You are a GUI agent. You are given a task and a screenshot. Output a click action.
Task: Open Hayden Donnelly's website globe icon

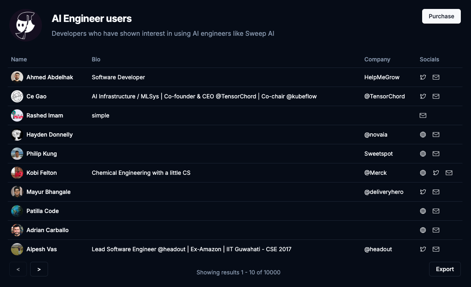tap(423, 135)
